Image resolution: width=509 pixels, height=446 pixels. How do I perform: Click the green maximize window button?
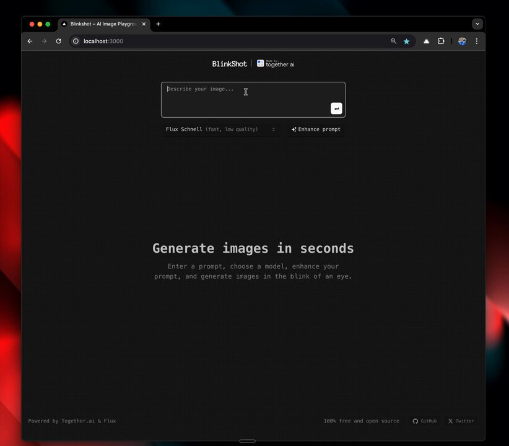pos(48,24)
